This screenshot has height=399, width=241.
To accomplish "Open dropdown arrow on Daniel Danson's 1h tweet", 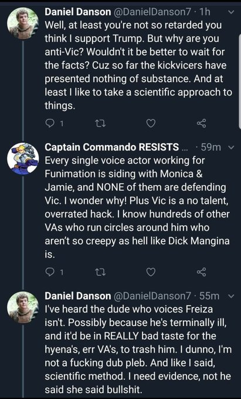I will [x=231, y=12].
